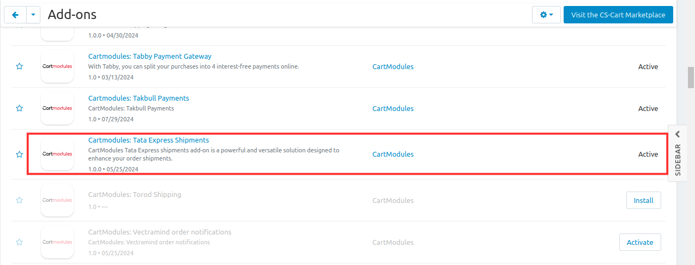
Task: Click CartModules developer link in Tabby row
Action: pyautogui.click(x=393, y=66)
